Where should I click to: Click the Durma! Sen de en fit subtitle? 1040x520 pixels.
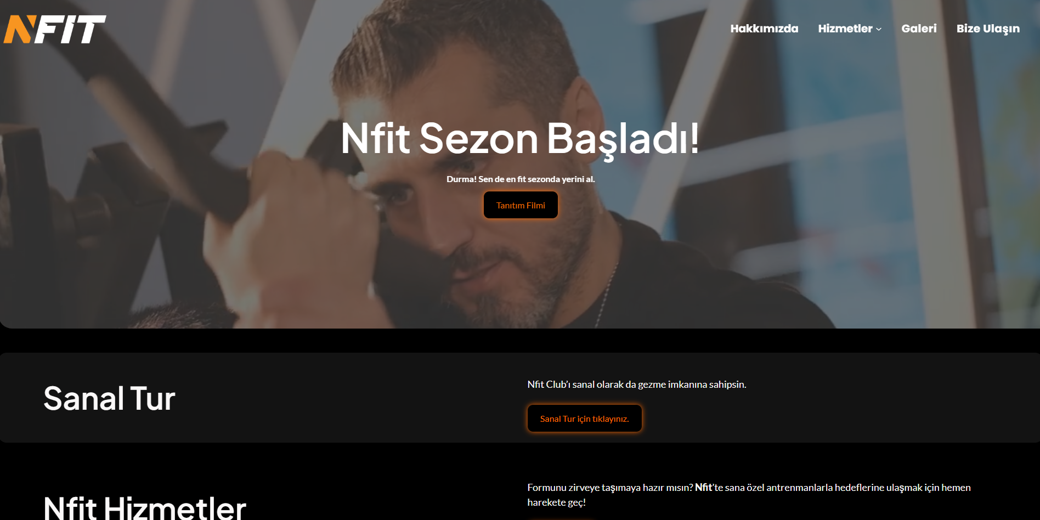[x=521, y=179]
